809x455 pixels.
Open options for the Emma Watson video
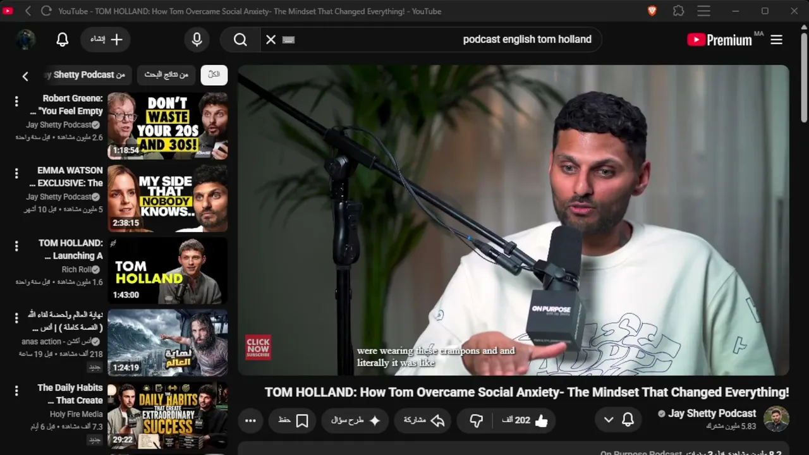tap(16, 173)
